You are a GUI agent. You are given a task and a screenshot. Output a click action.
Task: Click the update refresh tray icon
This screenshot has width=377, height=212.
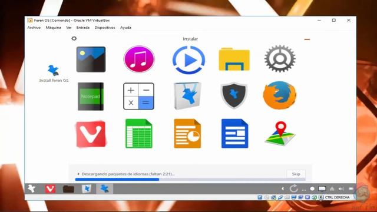tap(293, 188)
